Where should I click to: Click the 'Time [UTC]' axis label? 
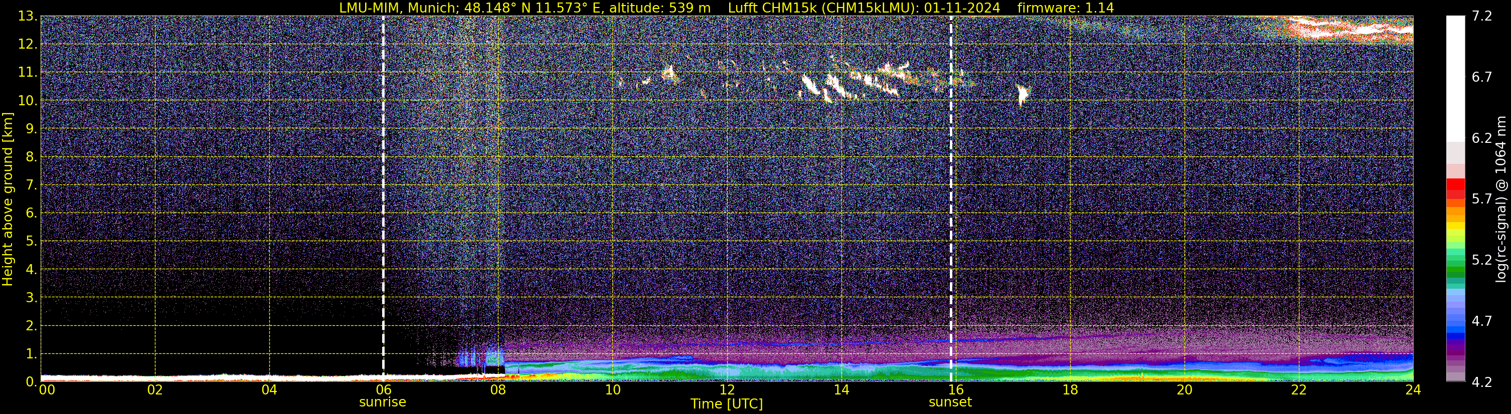(x=727, y=404)
